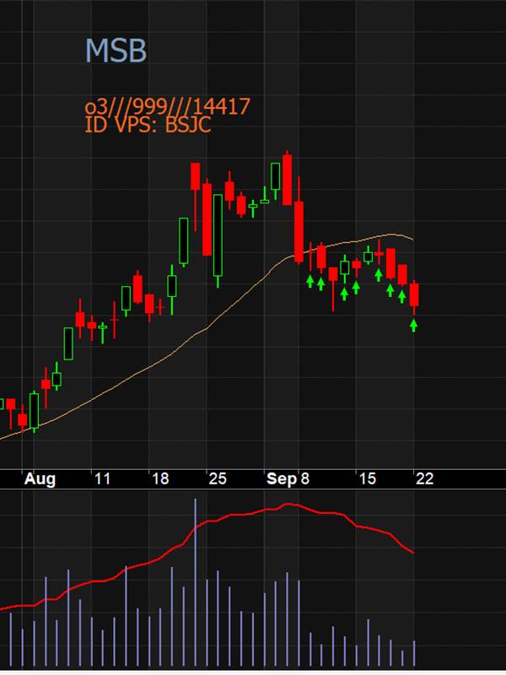Image resolution: width=506 pixels, height=675 pixels.
Task: Click the orange o3///999///14417 text
Action: click(x=167, y=107)
